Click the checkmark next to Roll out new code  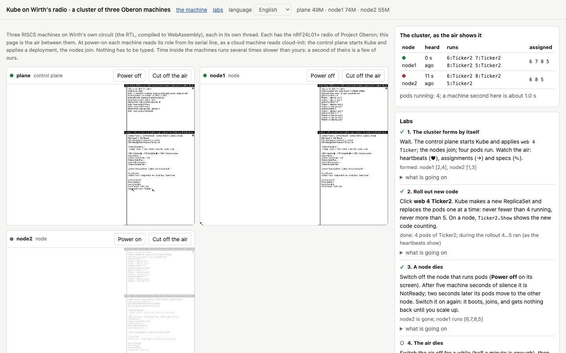[x=402, y=191]
